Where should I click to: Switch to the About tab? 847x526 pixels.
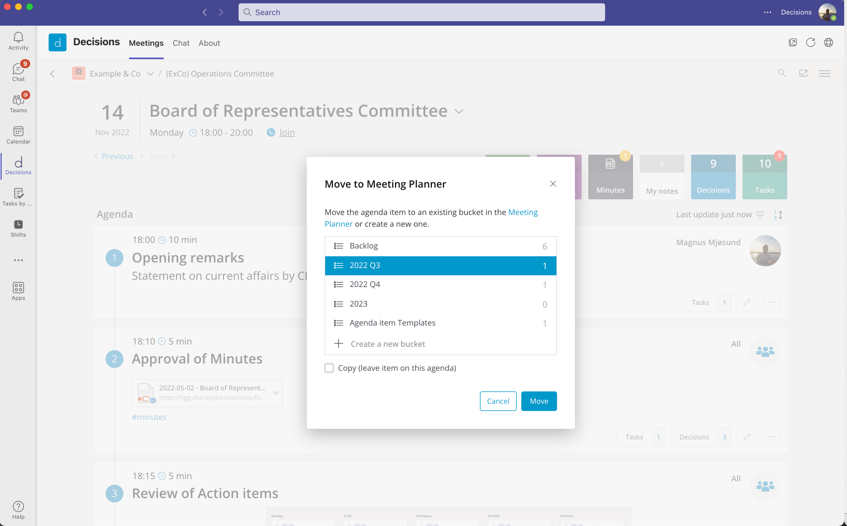[x=210, y=43]
